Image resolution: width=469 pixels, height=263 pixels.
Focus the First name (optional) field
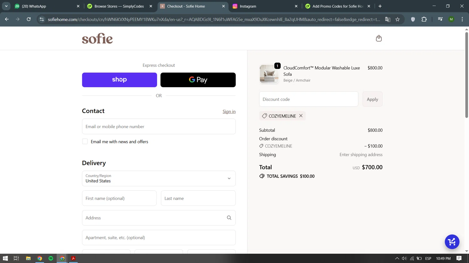point(119,198)
